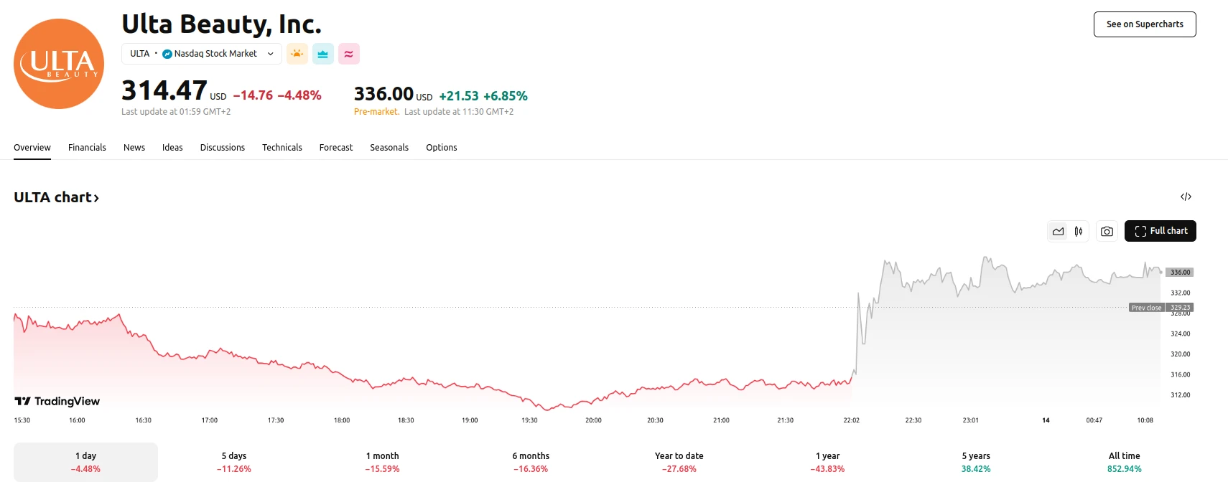Click the Pre-market label text
The height and width of the screenshot is (487, 1228).
tap(376, 112)
